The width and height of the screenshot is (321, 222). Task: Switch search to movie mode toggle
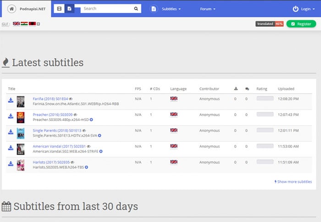click(59, 9)
